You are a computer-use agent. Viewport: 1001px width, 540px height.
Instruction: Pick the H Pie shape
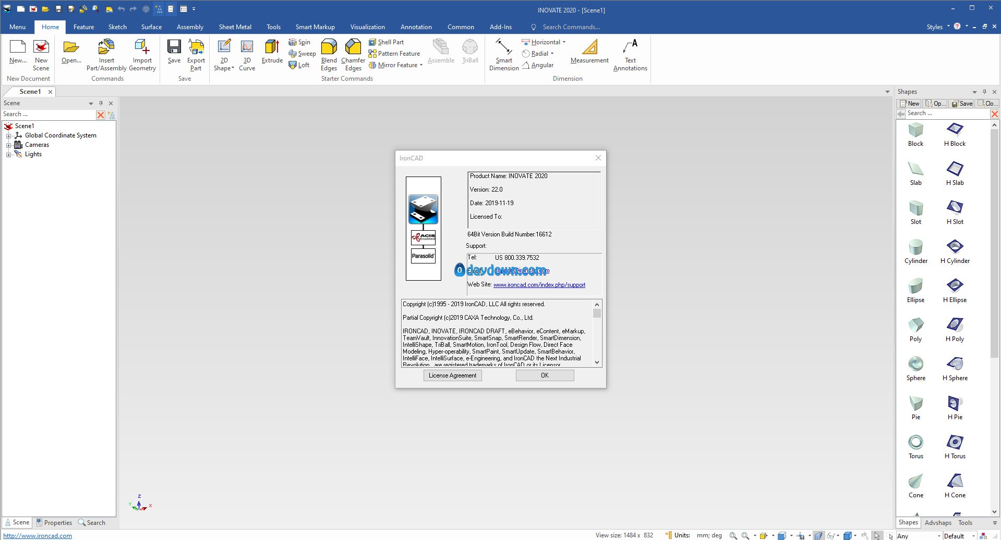tap(955, 408)
